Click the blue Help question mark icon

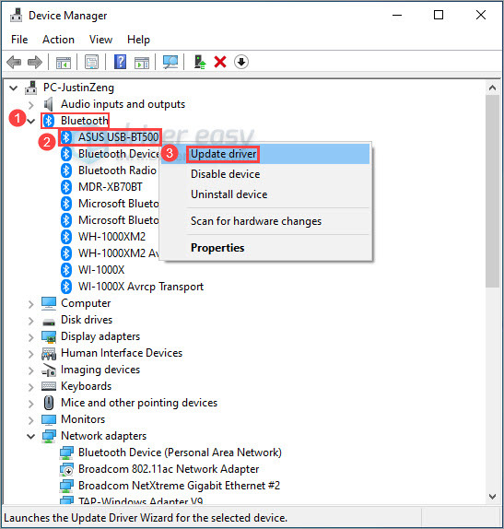[x=120, y=62]
